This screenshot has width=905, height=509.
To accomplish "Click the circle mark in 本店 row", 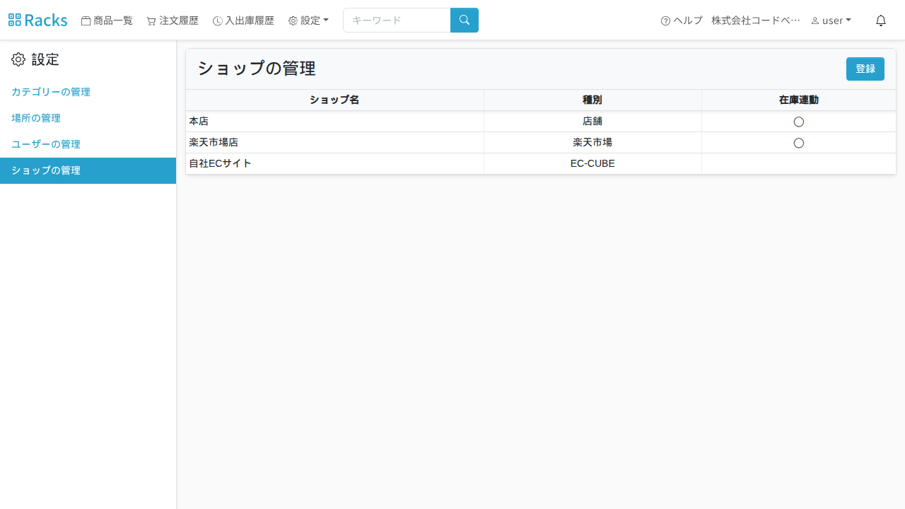I will (799, 122).
